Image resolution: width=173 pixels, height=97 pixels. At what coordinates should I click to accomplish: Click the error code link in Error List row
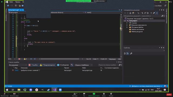16,70
